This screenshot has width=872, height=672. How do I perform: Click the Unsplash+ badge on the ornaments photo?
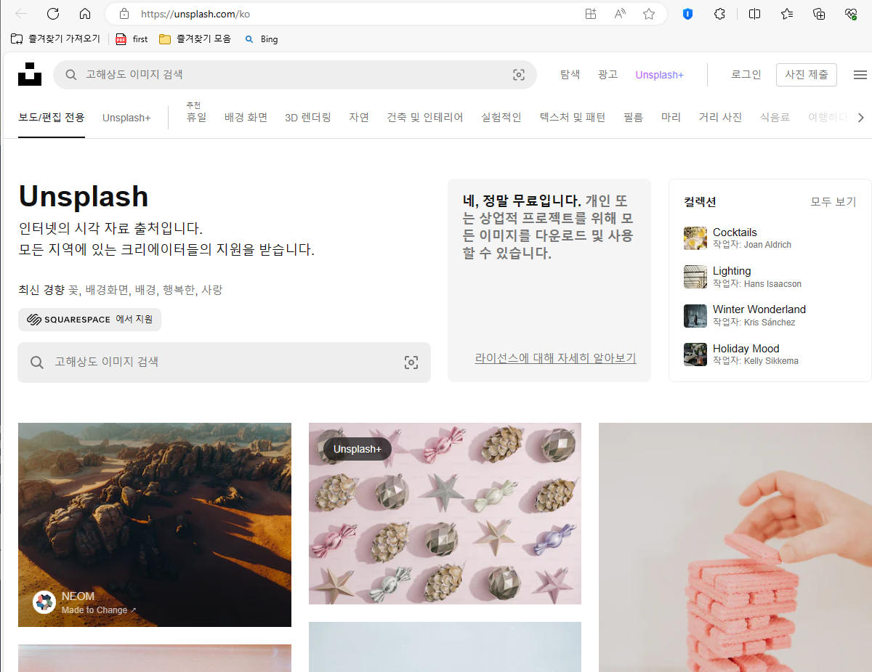(357, 449)
